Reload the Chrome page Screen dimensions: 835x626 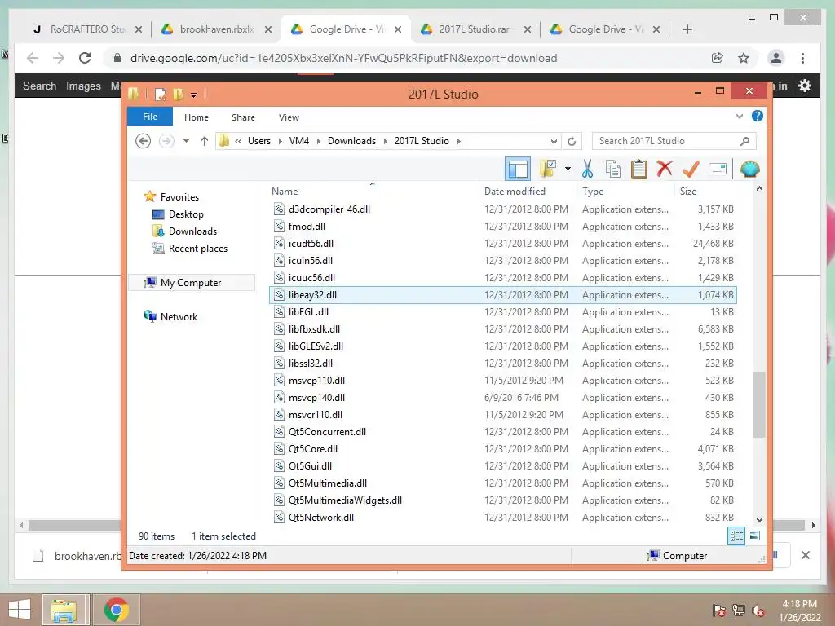(x=85, y=58)
